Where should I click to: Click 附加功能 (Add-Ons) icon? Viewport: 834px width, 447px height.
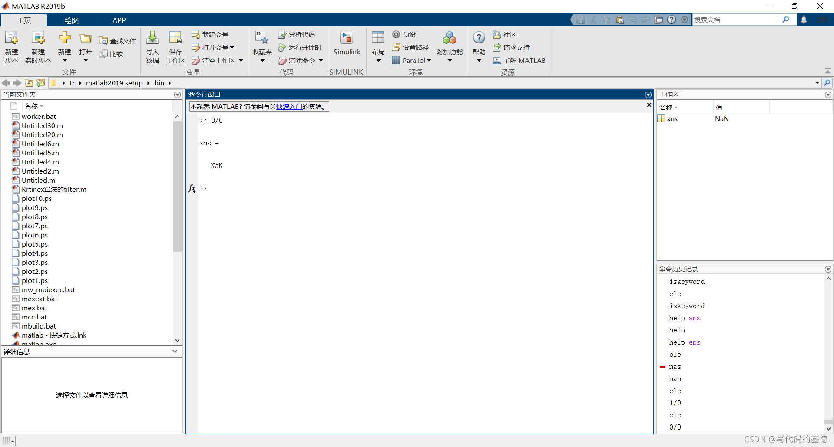coord(450,38)
